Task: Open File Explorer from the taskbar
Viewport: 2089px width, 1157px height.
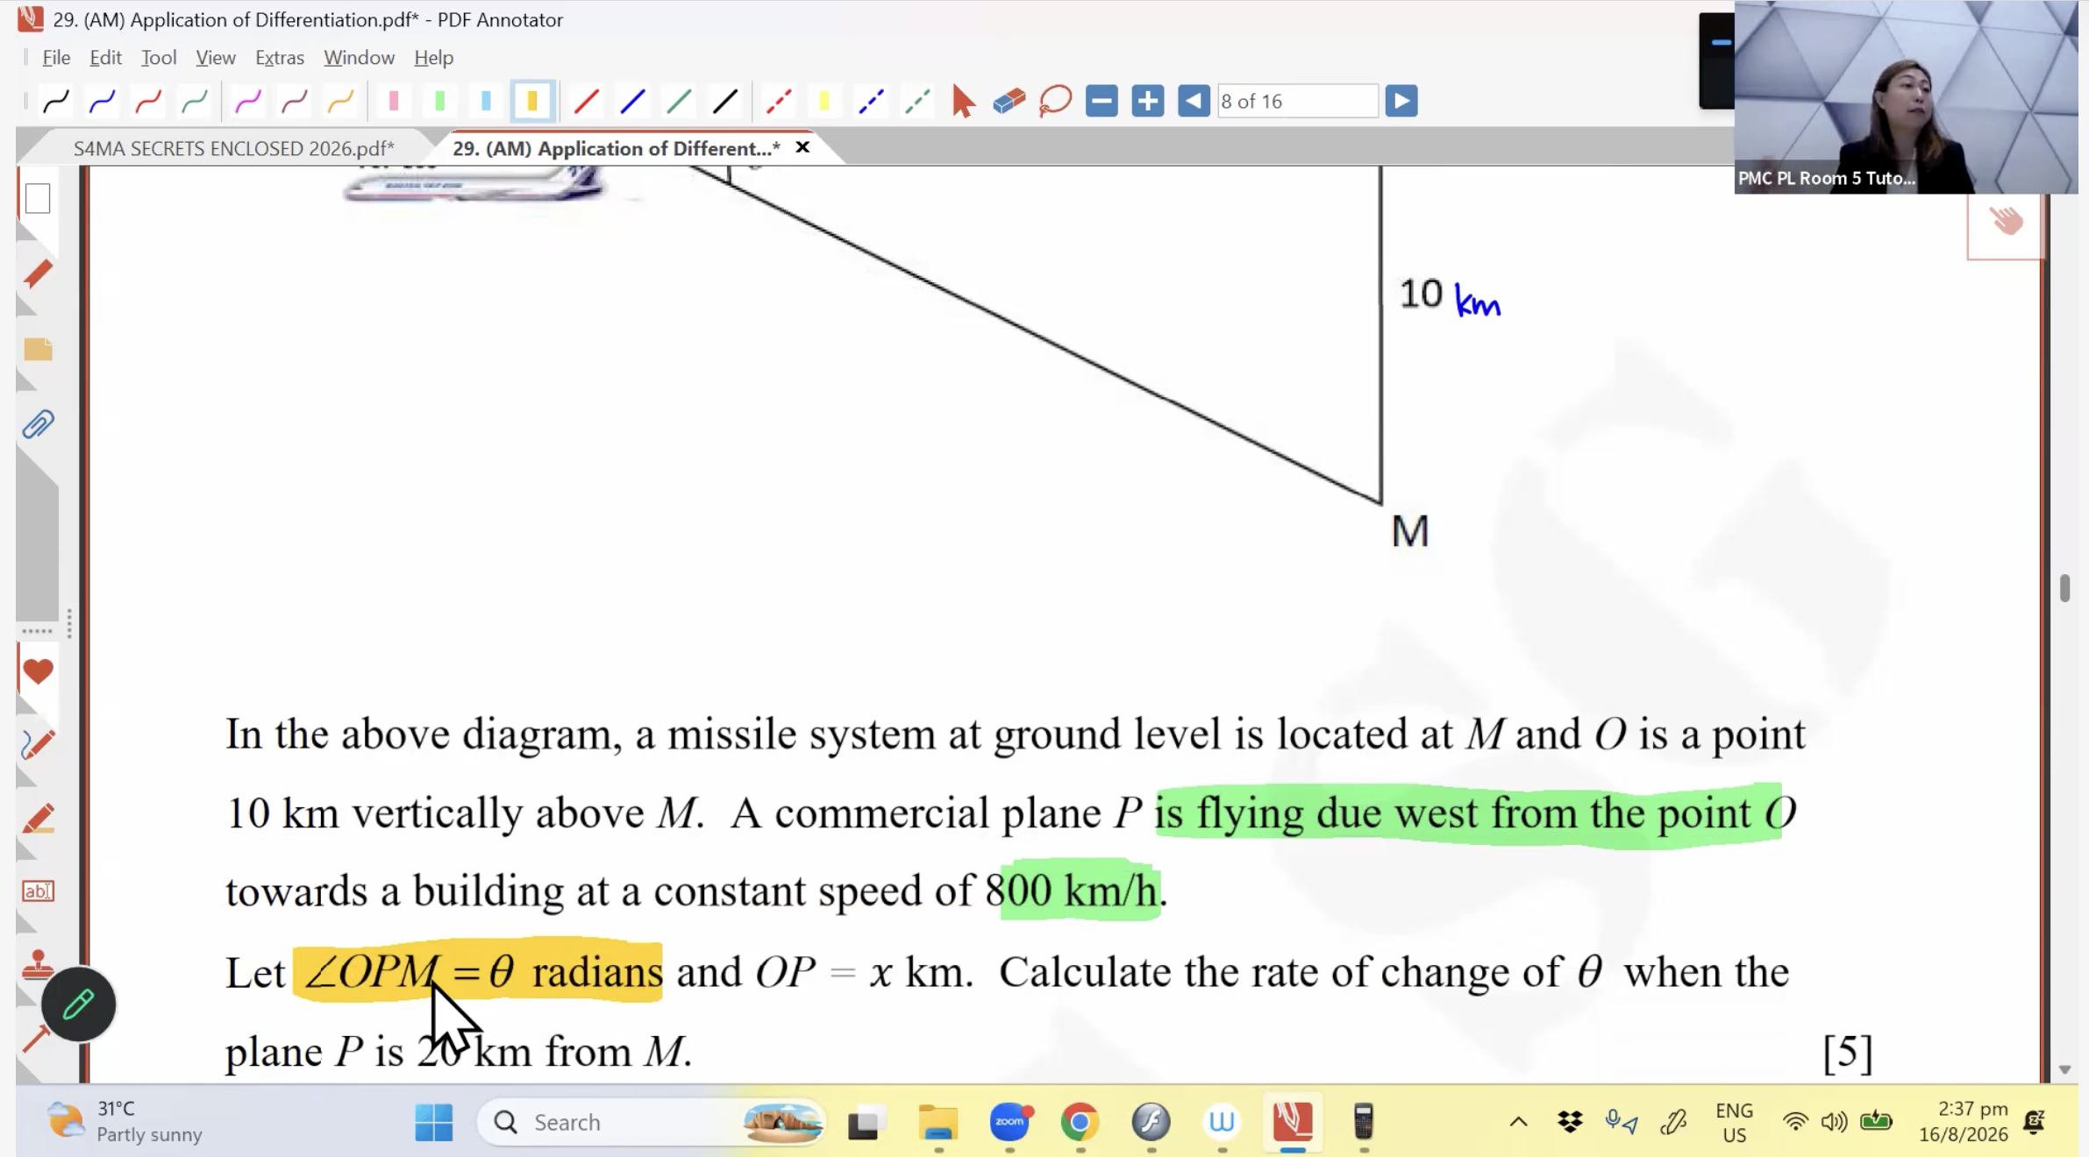Action: [938, 1122]
